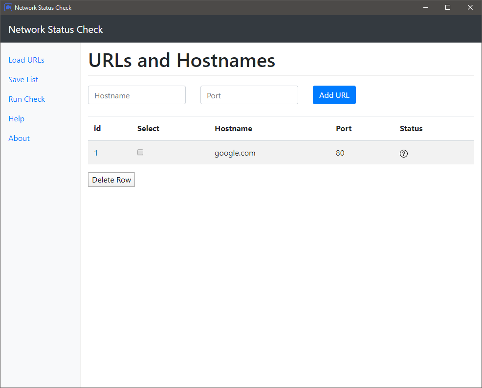Image resolution: width=482 pixels, height=388 pixels.
Task: Open Load URLs from the sidebar
Action: click(26, 60)
